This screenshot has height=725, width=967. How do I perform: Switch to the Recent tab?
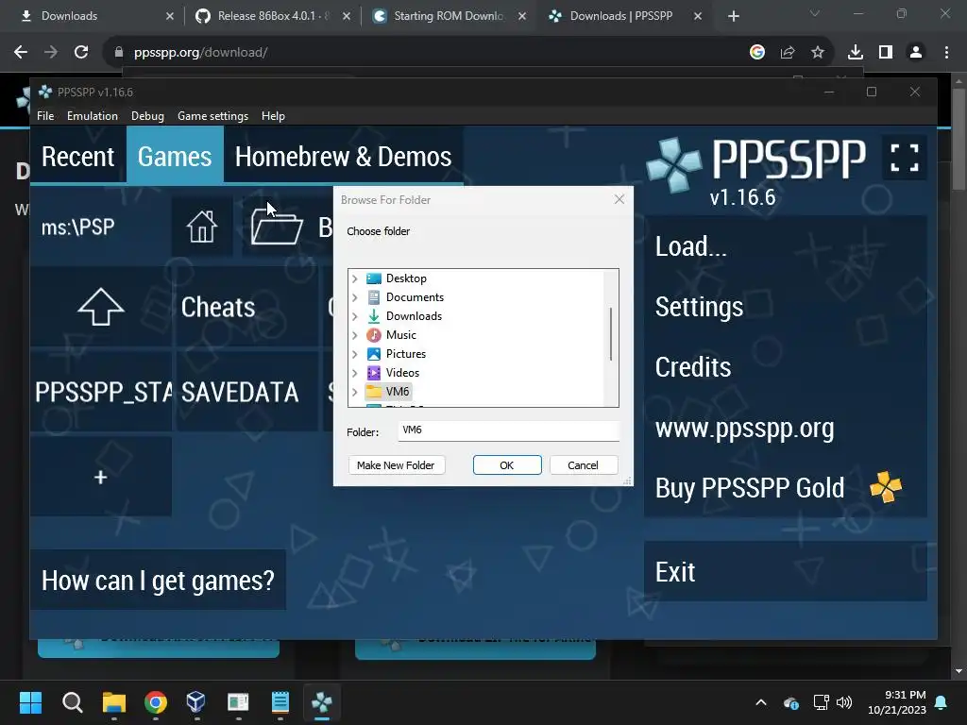(77, 157)
